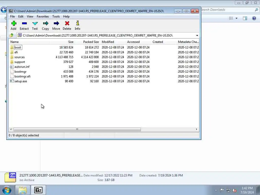The width and height of the screenshot is (260, 195).
Task: Toggle Explorer preview pane icon
Action: pos(245,18)
